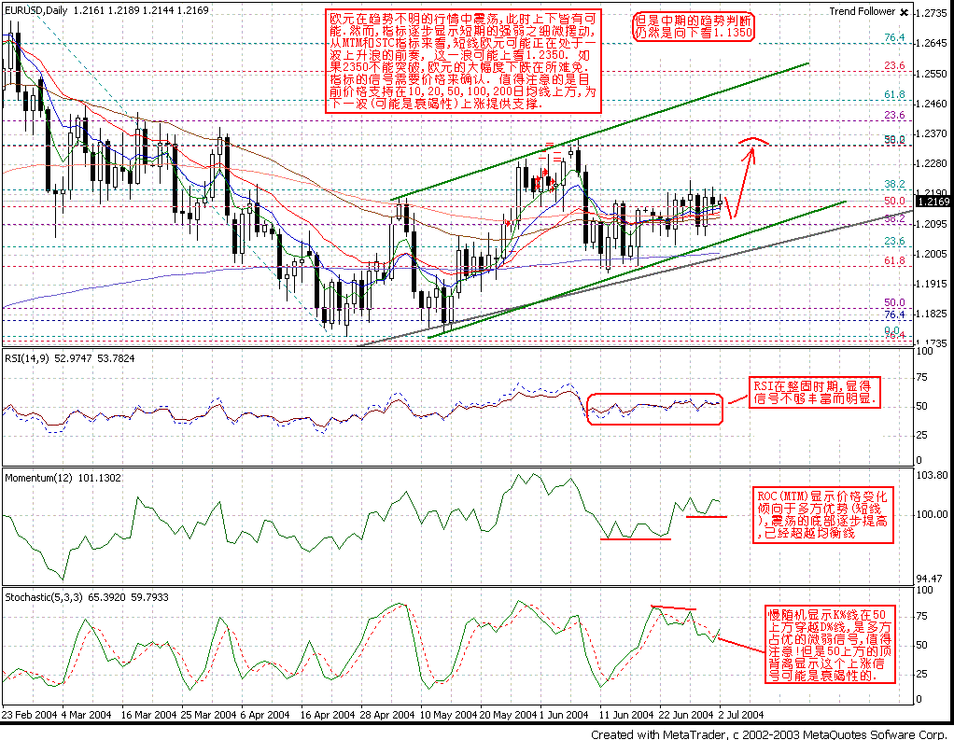Viewport: 954px width, 740px height.
Task: Click the red 61.8 Fibonacci label
Action: pyautogui.click(x=894, y=261)
